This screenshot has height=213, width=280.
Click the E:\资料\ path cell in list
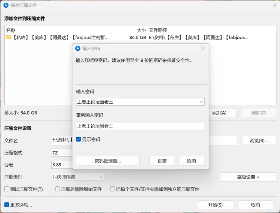coord(198,37)
